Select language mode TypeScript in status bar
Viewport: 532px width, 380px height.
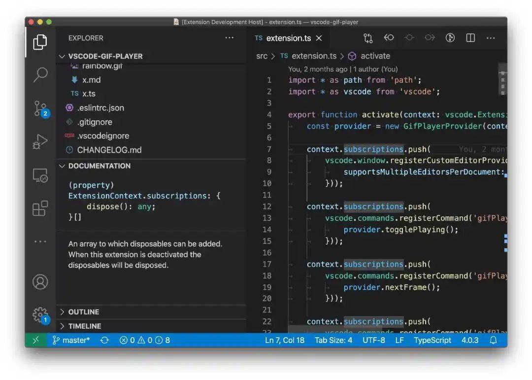click(432, 340)
